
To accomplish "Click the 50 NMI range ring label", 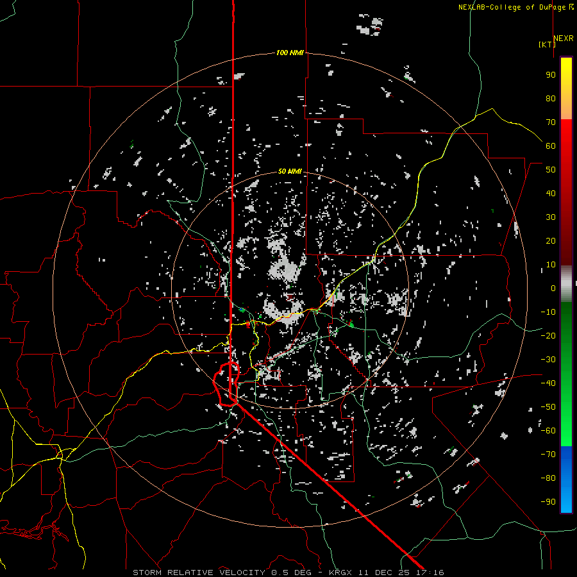I will point(290,171).
